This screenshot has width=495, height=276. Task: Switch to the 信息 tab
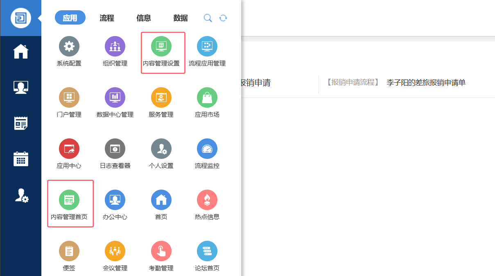click(144, 18)
